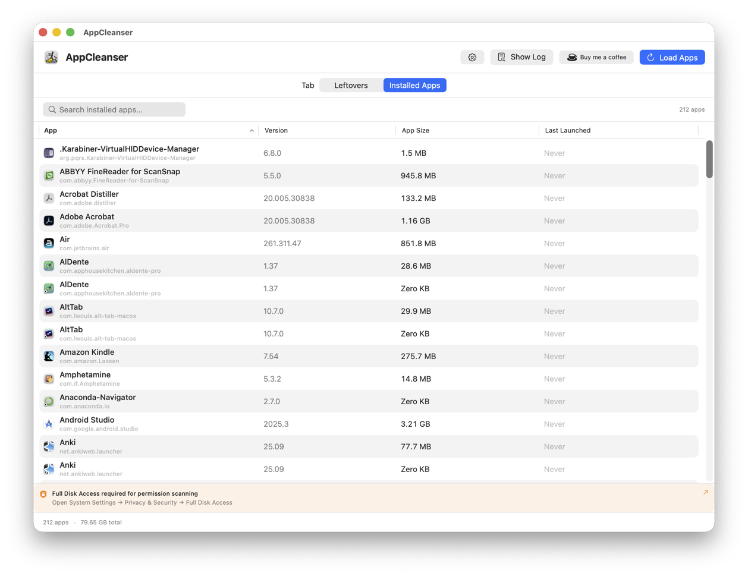The height and width of the screenshot is (576, 748).
Task: Click version 6.8.0 cell
Action: [x=272, y=153]
